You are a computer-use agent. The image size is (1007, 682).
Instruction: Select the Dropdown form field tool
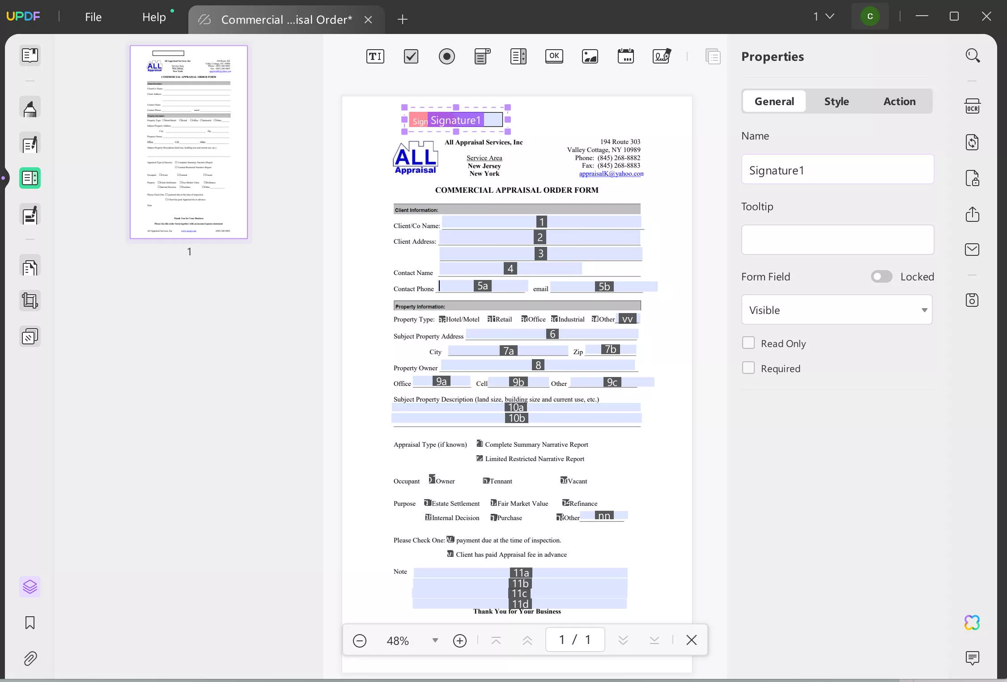click(482, 56)
